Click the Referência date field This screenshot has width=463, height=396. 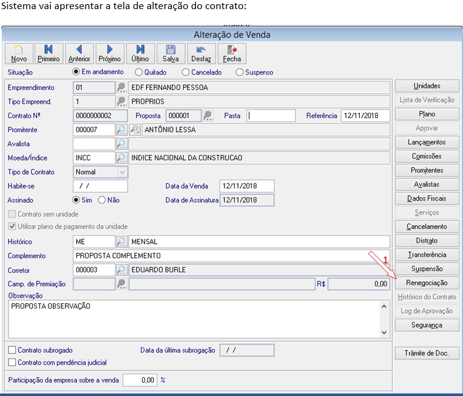tap(365, 116)
